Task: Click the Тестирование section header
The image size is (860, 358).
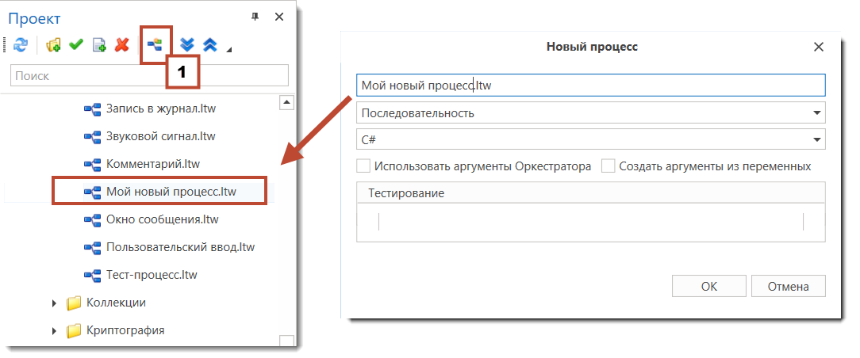Action: [x=591, y=192]
